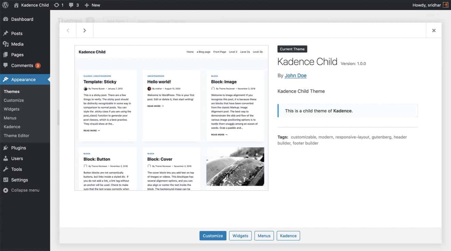Screen dimensions: 451x251
Task: Click the John Doe author link
Action: (295, 75)
